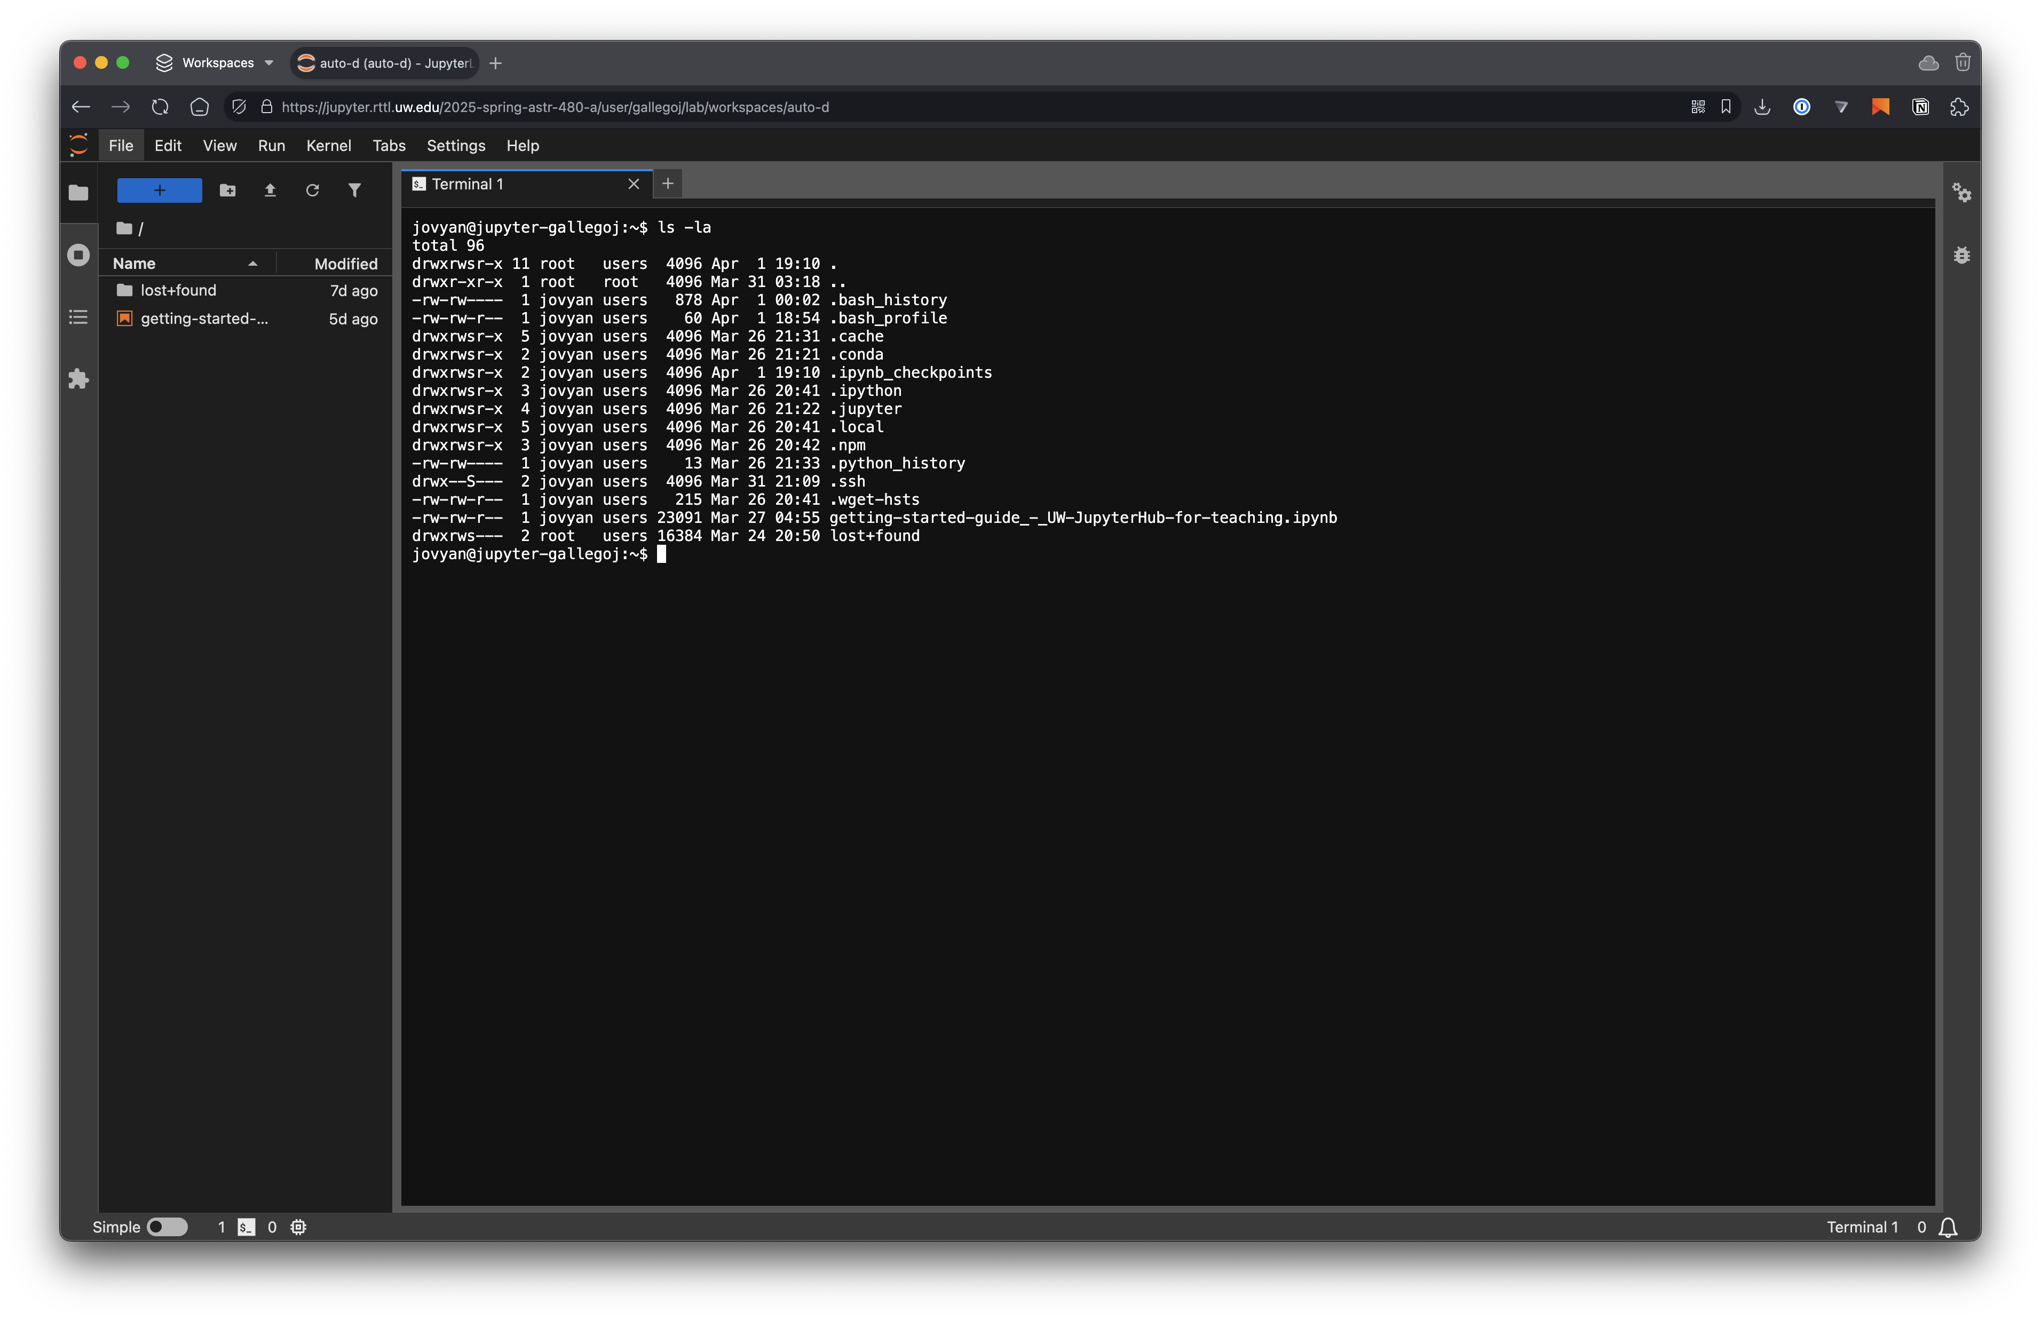This screenshot has width=2041, height=1320.
Task: Create a new folder in the file browser
Action: (227, 190)
